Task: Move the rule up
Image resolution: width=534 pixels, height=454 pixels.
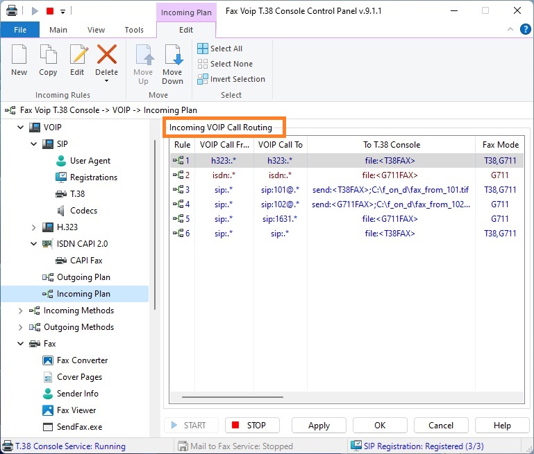Action: point(143,65)
